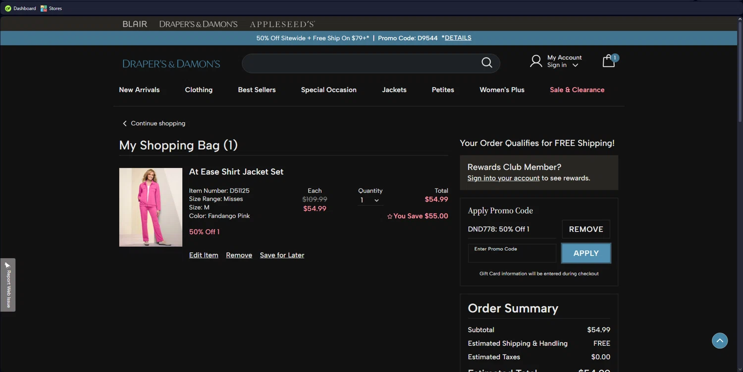The height and width of the screenshot is (372, 743).
Task: Click the Remove item link
Action: click(x=239, y=255)
